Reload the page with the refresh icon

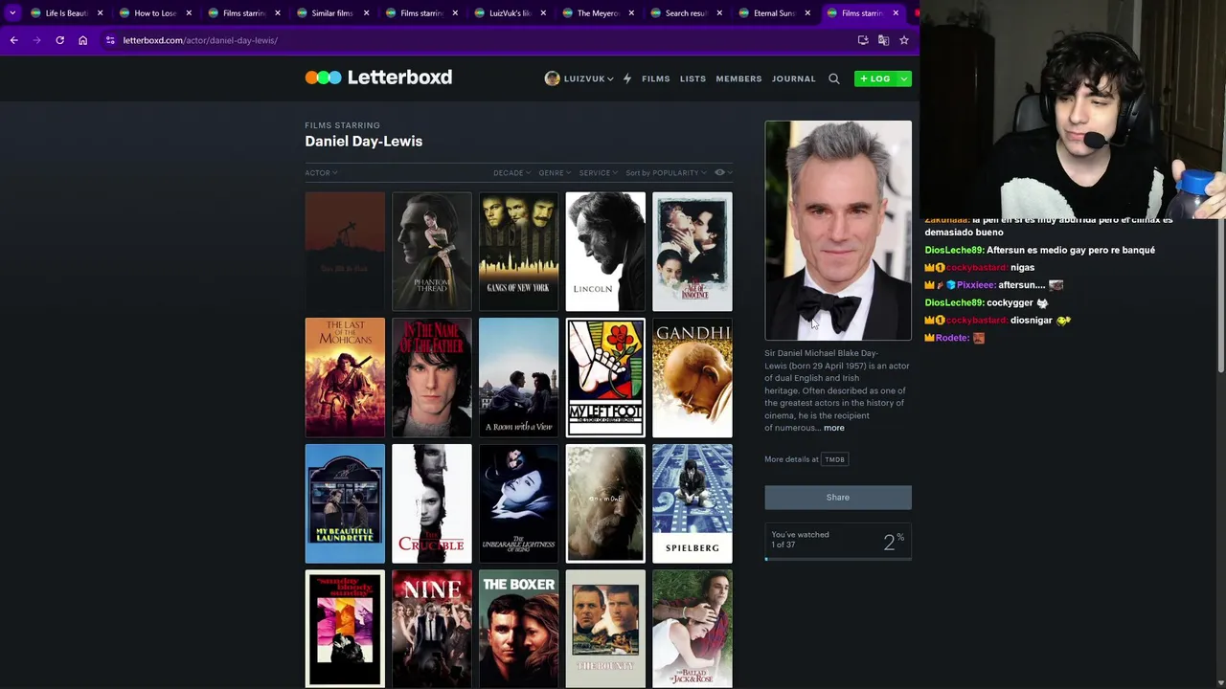coord(59,40)
